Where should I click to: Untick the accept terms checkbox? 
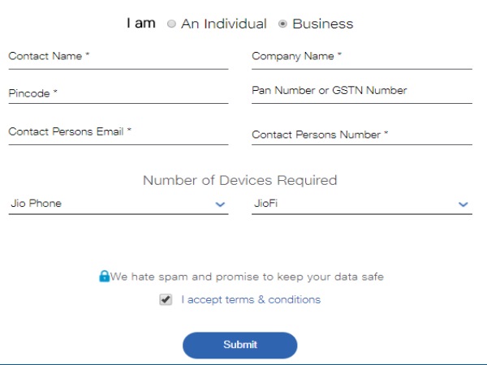(166, 299)
